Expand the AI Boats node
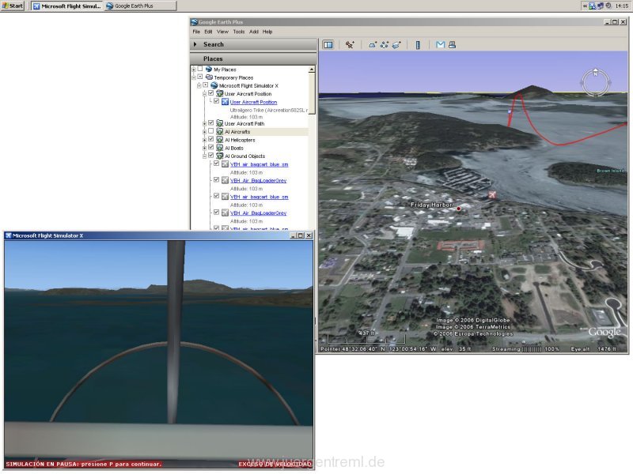This screenshot has height=474, width=633. [204, 148]
